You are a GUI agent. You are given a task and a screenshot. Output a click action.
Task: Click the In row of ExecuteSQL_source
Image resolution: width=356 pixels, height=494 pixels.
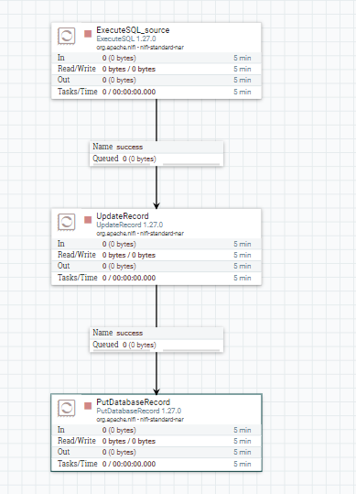click(x=156, y=58)
